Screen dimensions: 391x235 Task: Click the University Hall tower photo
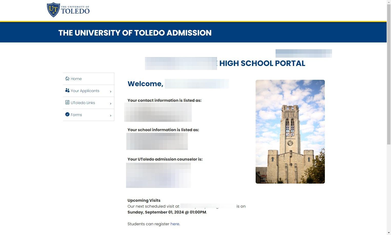(290, 132)
